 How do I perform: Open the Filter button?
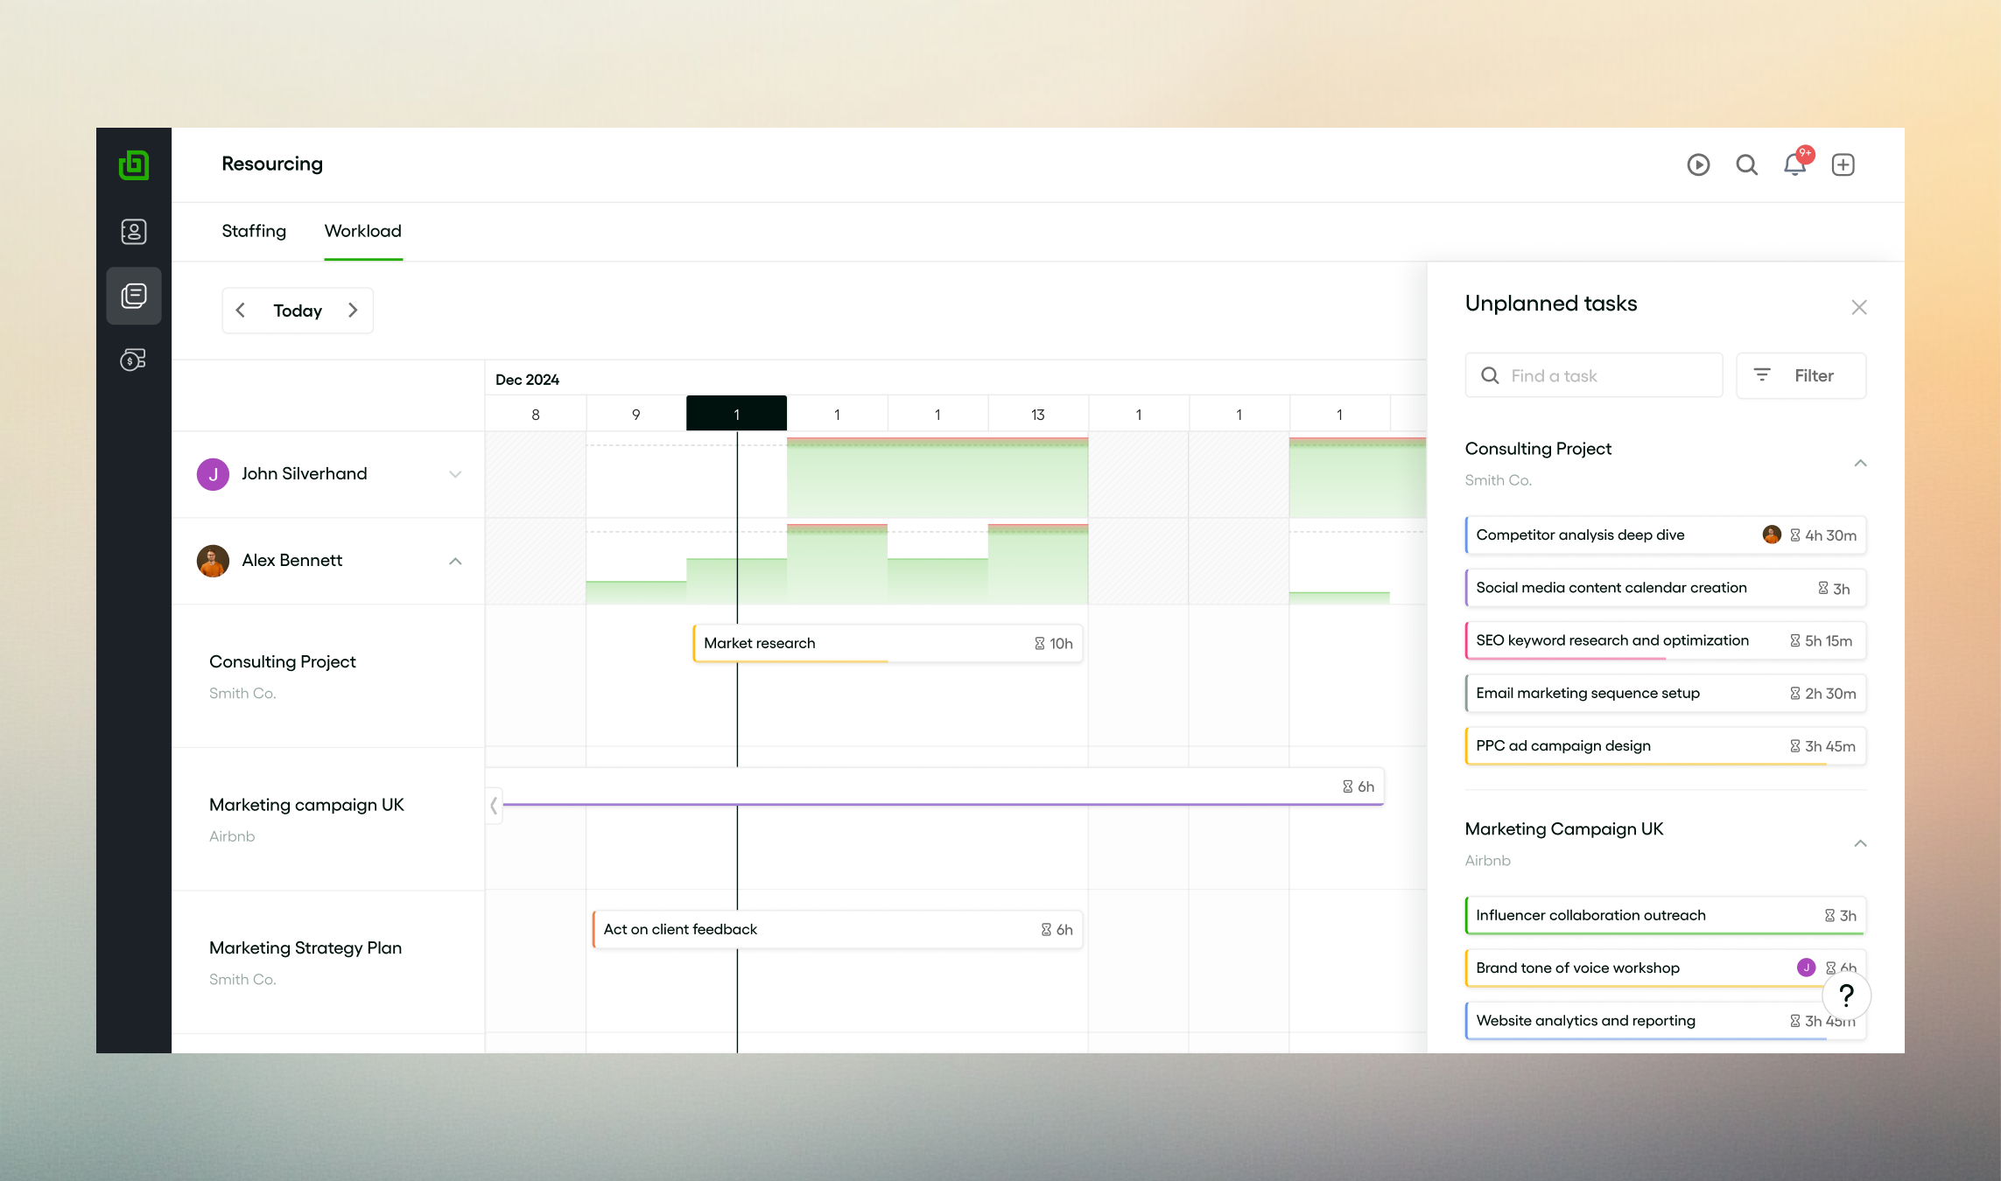(x=1801, y=375)
